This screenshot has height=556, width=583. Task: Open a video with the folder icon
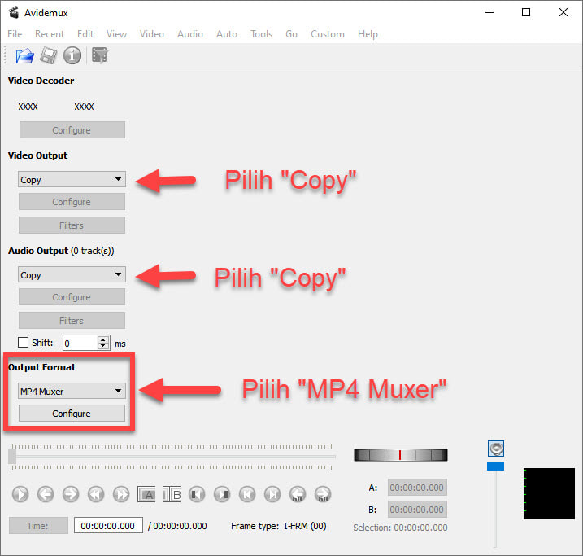[25, 56]
